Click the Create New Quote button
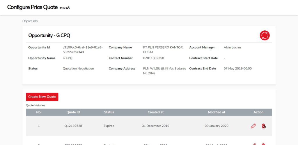 (42, 97)
